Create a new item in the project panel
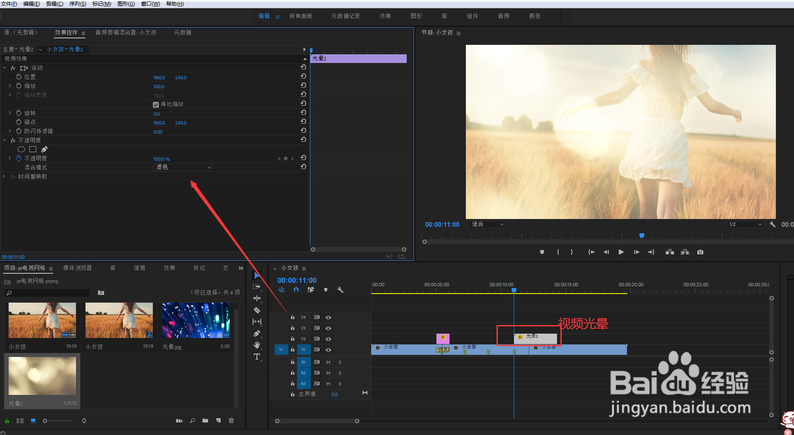Image resolution: width=794 pixels, height=435 pixels. pos(218,421)
